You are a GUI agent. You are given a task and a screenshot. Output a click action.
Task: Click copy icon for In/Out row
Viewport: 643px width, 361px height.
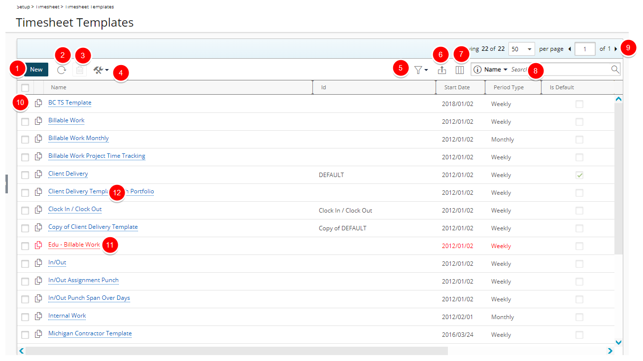point(38,262)
